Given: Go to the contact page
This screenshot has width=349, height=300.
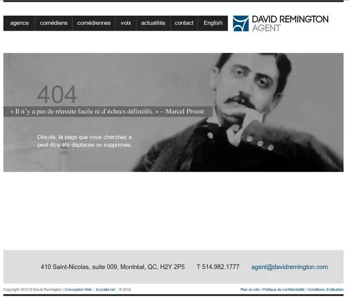Looking at the screenshot, I should point(184,23).
